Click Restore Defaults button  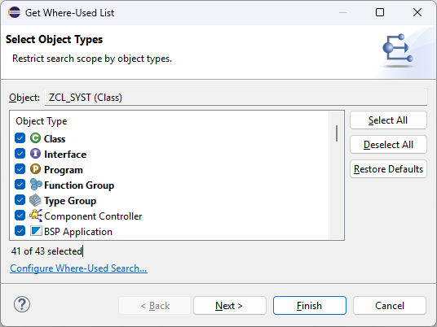(388, 169)
